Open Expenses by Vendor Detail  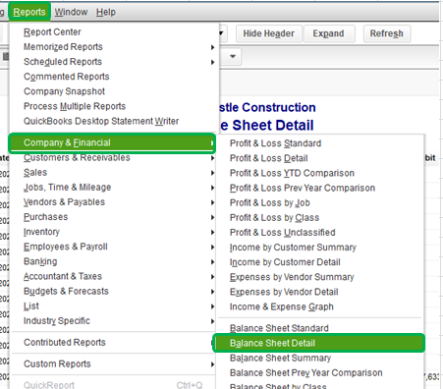(320, 292)
